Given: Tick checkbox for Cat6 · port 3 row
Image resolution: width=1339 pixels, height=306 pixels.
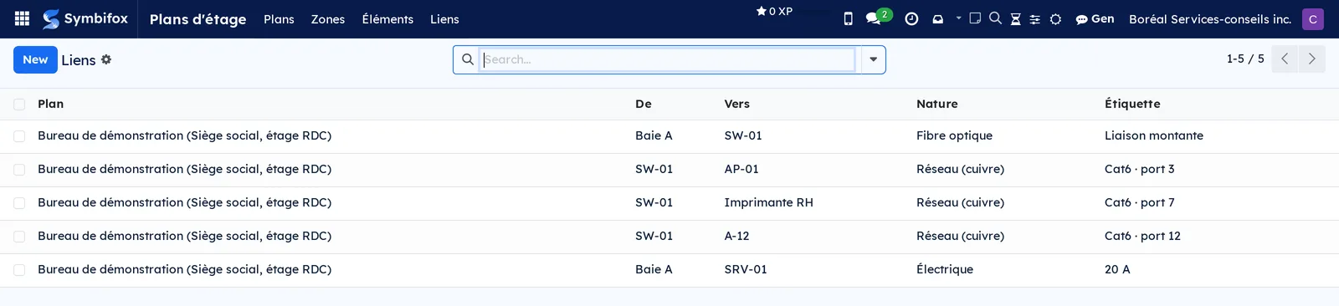Looking at the screenshot, I should [19, 170].
